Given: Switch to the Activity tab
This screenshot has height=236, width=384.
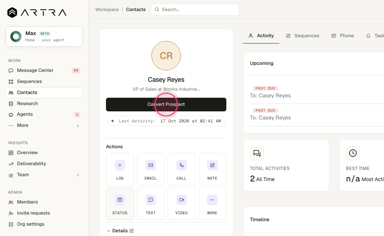Looking at the screenshot, I should coord(261,36).
